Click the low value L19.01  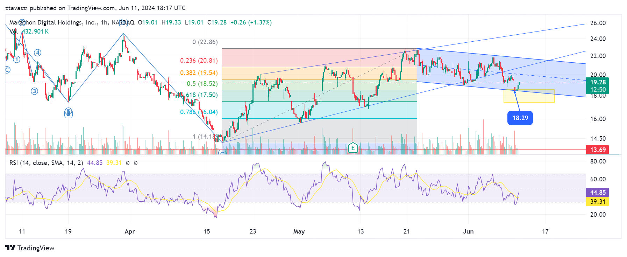194,22
